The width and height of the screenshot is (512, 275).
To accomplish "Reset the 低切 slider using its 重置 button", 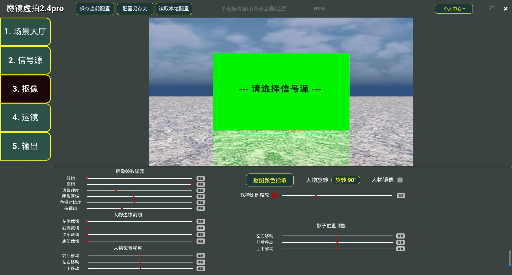I will pyautogui.click(x=201, y=178).
